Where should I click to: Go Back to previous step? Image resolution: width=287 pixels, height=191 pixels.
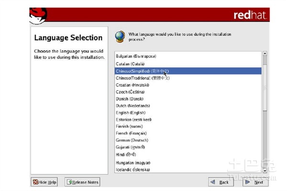pos(221,182)
